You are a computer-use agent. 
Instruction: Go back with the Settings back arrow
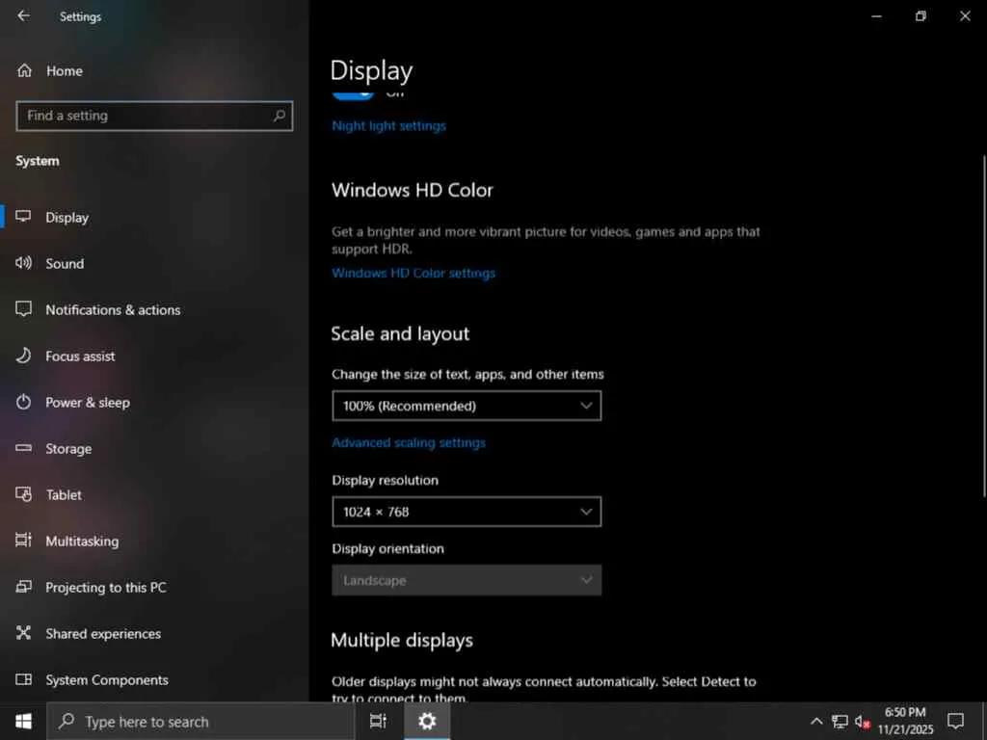tap(23, 15)
